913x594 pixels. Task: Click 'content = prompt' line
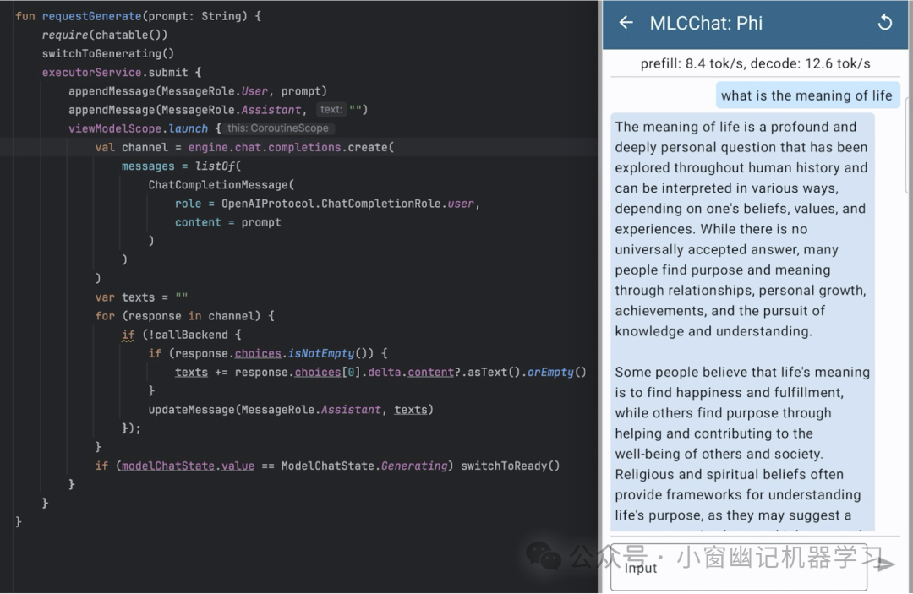point(227,222)
